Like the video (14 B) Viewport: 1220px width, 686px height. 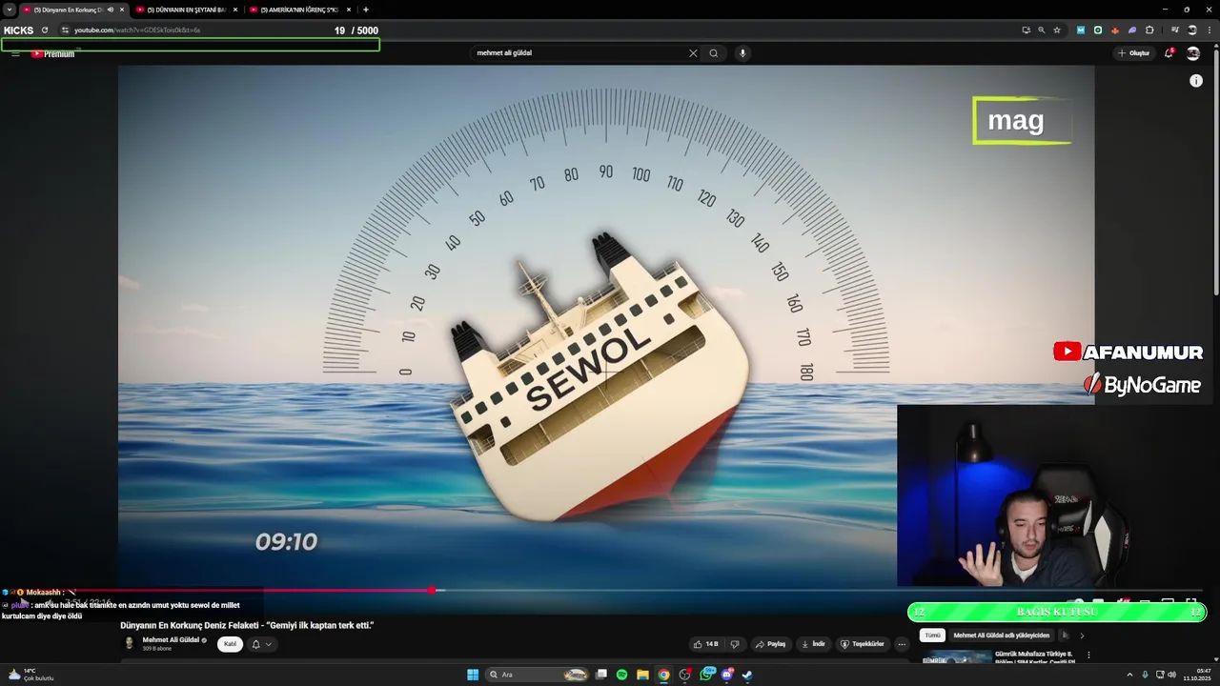705,644
